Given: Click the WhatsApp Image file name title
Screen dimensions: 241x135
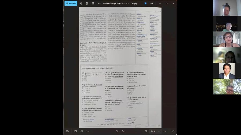Looking at the screenshot, I should tap(120, 3).
